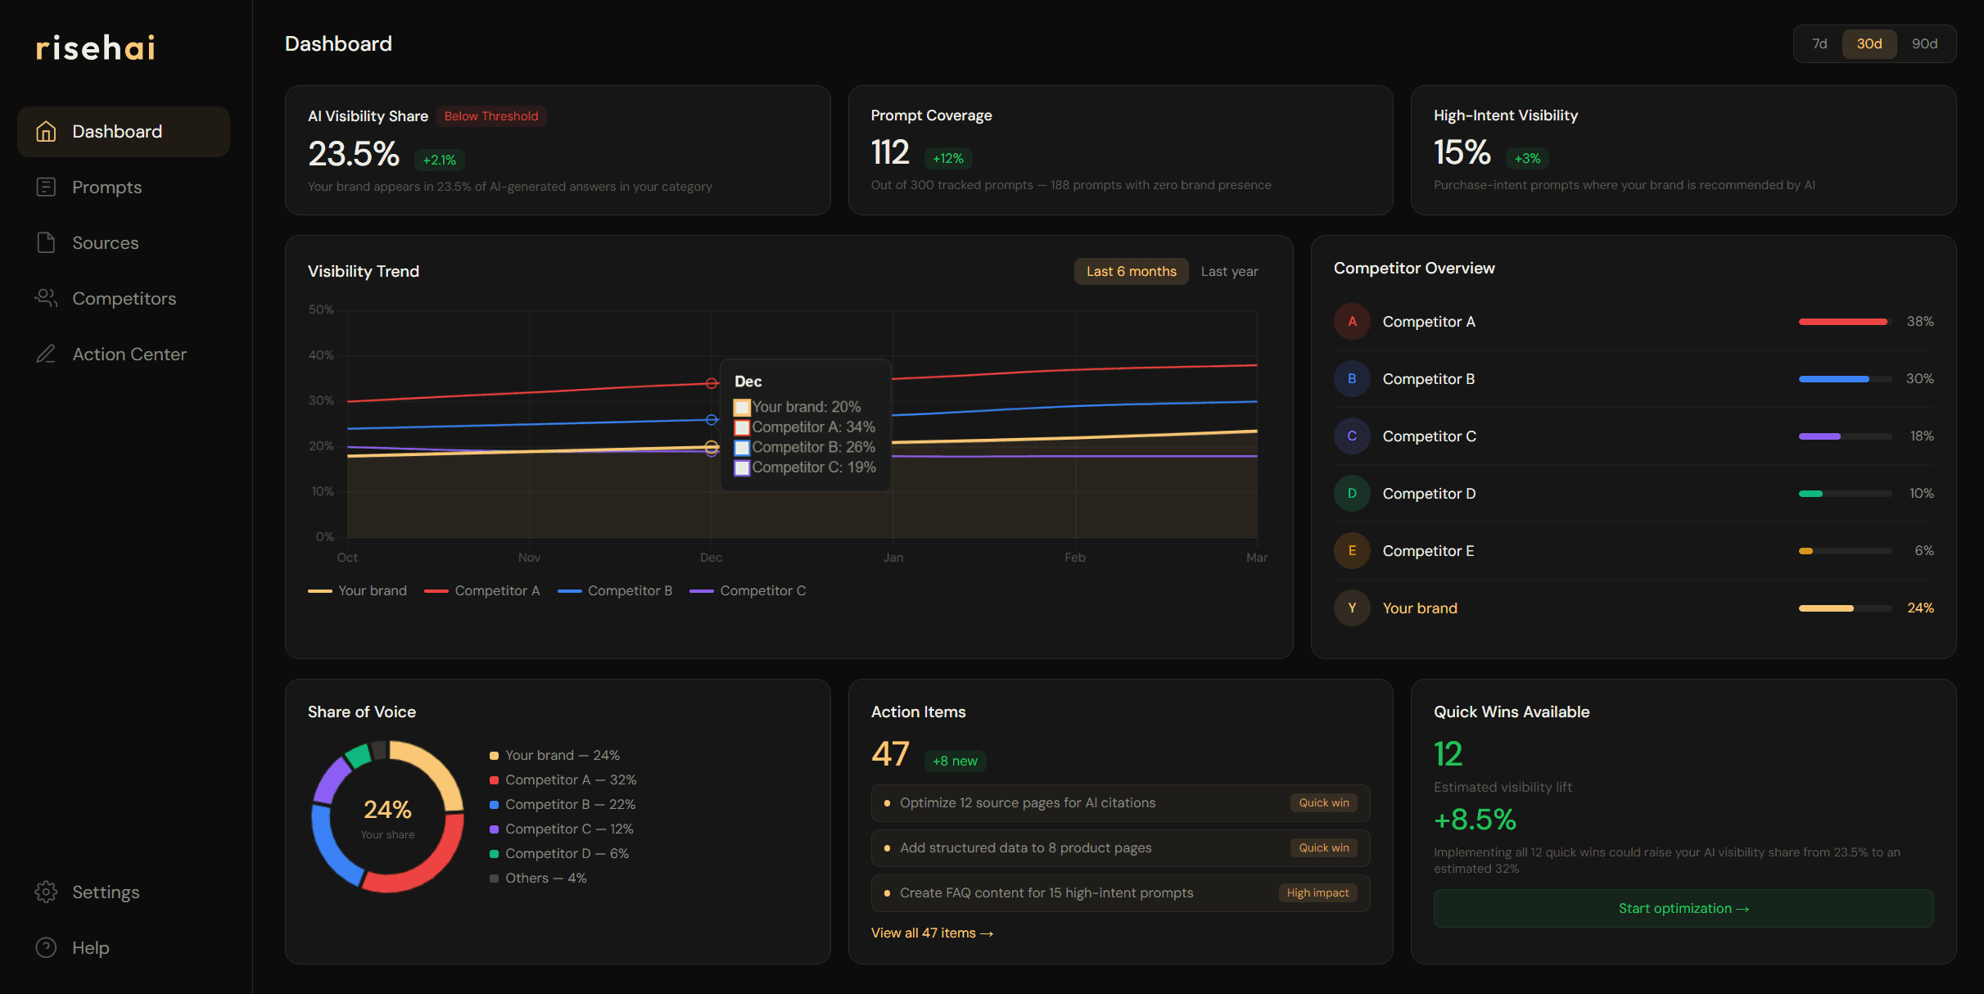Select Last 6 months chart range

(x=1131, y=272)
